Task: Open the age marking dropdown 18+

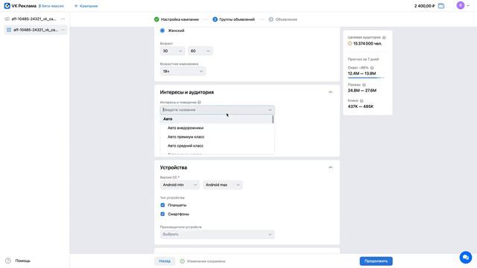Action: pyautogui.click(x=183, y=71)
